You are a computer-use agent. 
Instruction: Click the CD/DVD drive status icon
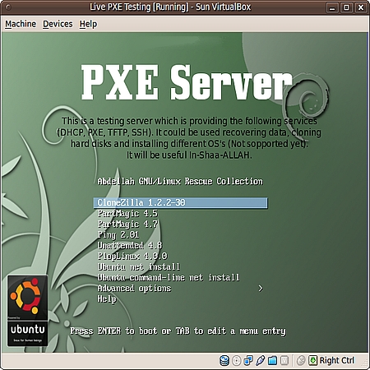point(236,361)
